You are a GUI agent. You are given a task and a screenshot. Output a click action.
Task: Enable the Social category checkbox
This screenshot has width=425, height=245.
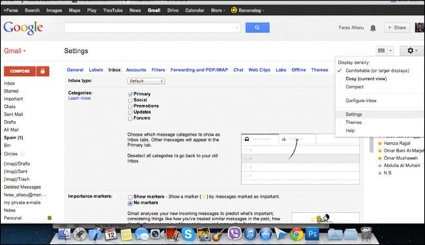pos(130,101)
